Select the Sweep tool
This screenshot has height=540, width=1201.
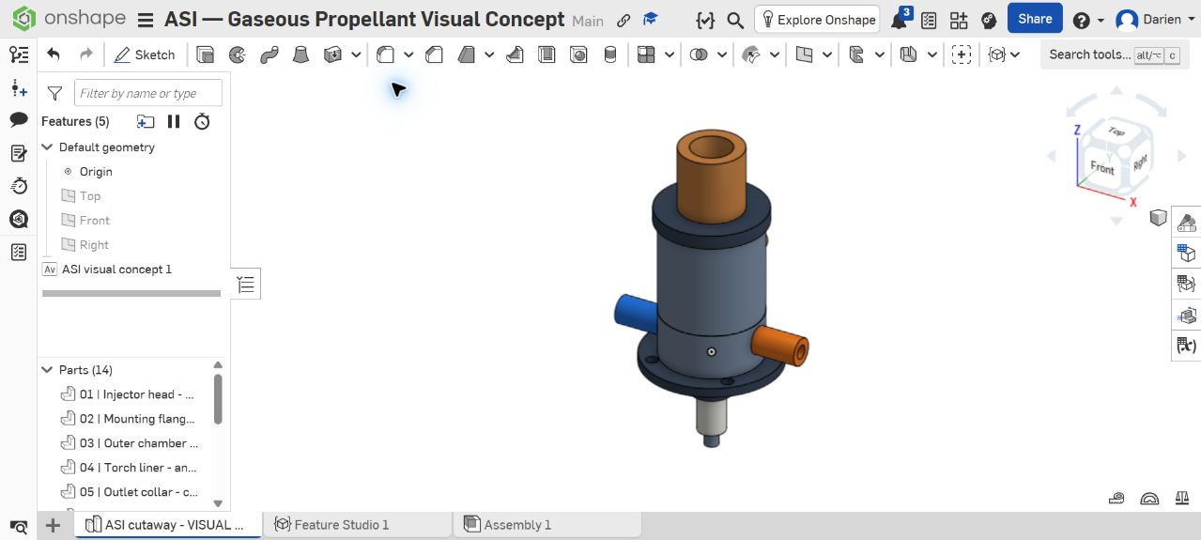pyautogui.click(x=269, y=55)
